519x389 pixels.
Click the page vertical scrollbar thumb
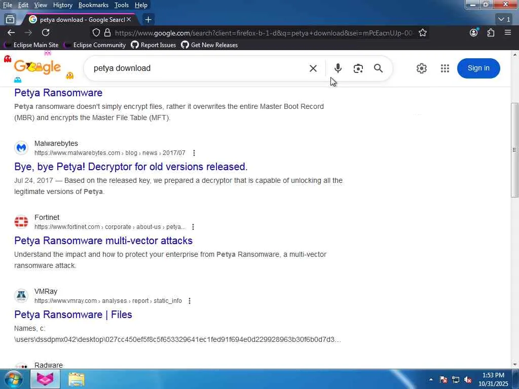click(514, 150)
